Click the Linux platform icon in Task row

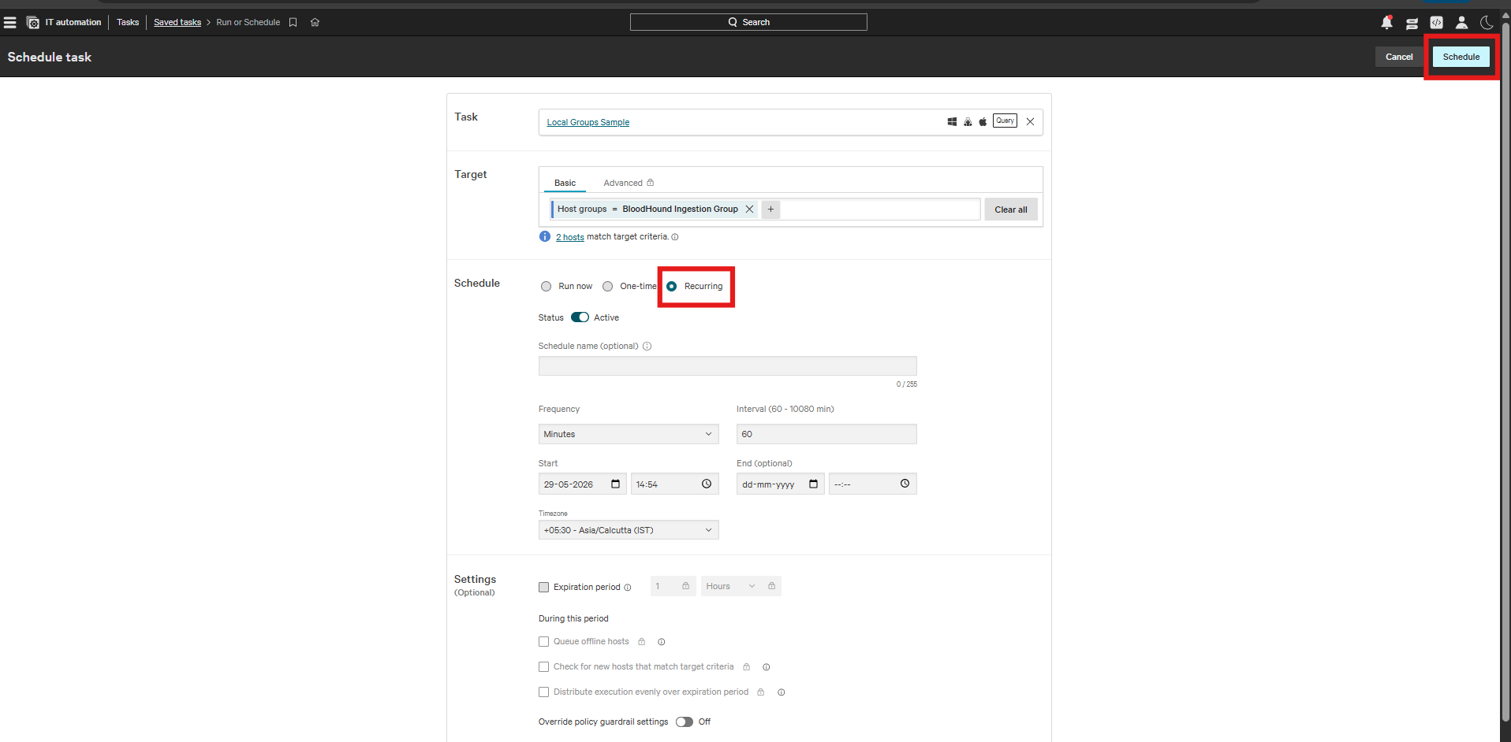[x=968, y=121]
